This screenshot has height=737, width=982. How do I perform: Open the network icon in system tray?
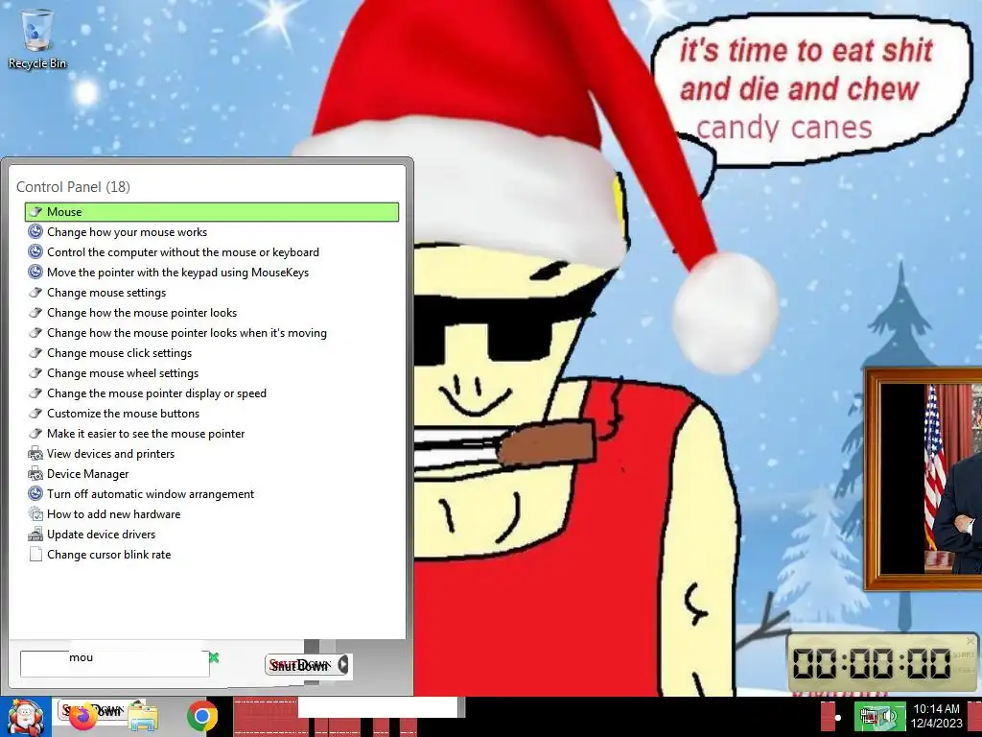(x=867, y=716)
